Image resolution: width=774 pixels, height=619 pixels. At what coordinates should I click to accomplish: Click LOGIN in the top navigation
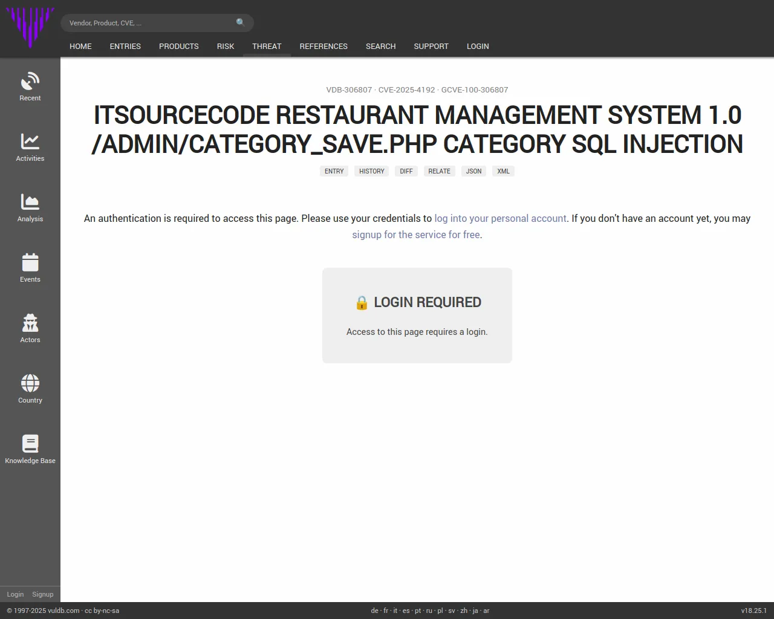pyautogui.click(x=478, y=47)
